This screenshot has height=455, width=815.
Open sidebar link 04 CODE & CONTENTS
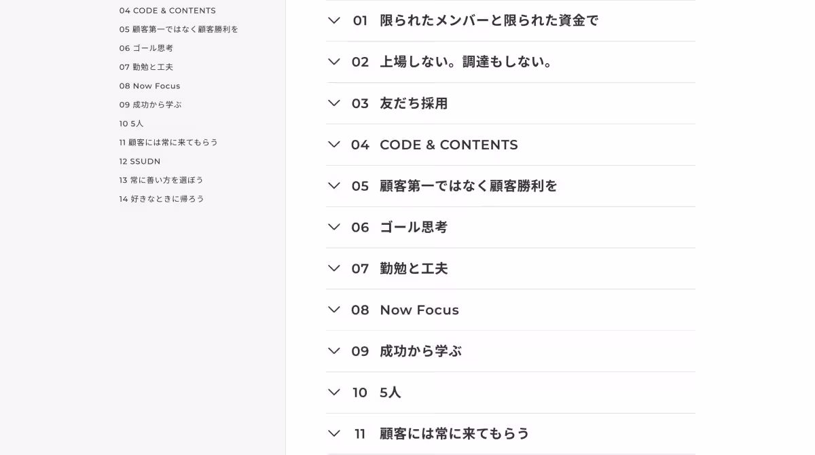tap(167, 10)
